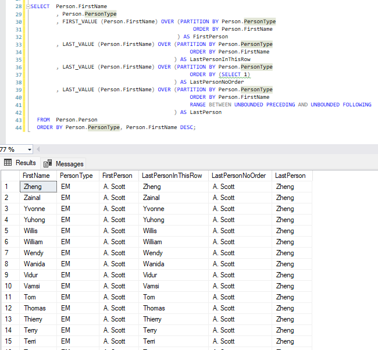
Task: Click line number 28 in the editor
Action: click(19, 6)
